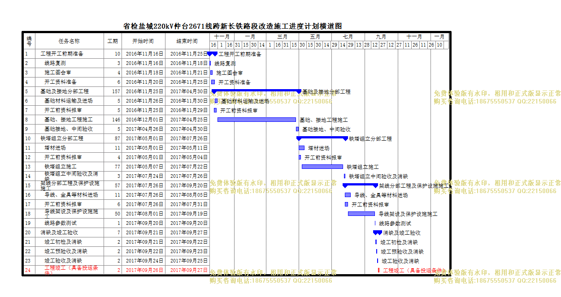The image size is (561, 297).
Task: Click the Gantt label 铁塔组立中间验收及消缺
Action: click(x=378, y=176)
